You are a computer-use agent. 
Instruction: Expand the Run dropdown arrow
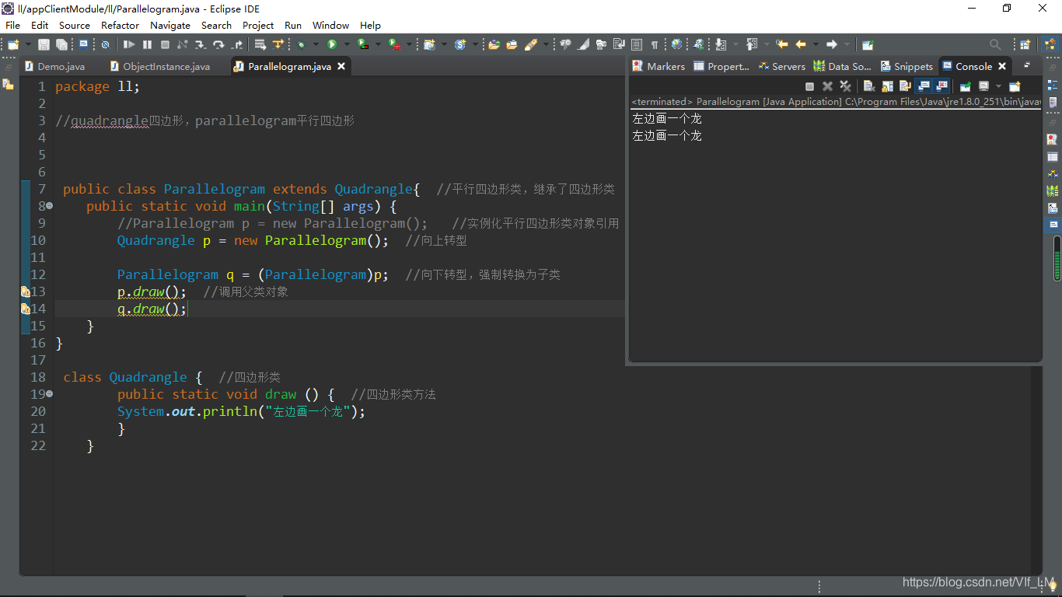pyautogui.click(x=347, y=44)
